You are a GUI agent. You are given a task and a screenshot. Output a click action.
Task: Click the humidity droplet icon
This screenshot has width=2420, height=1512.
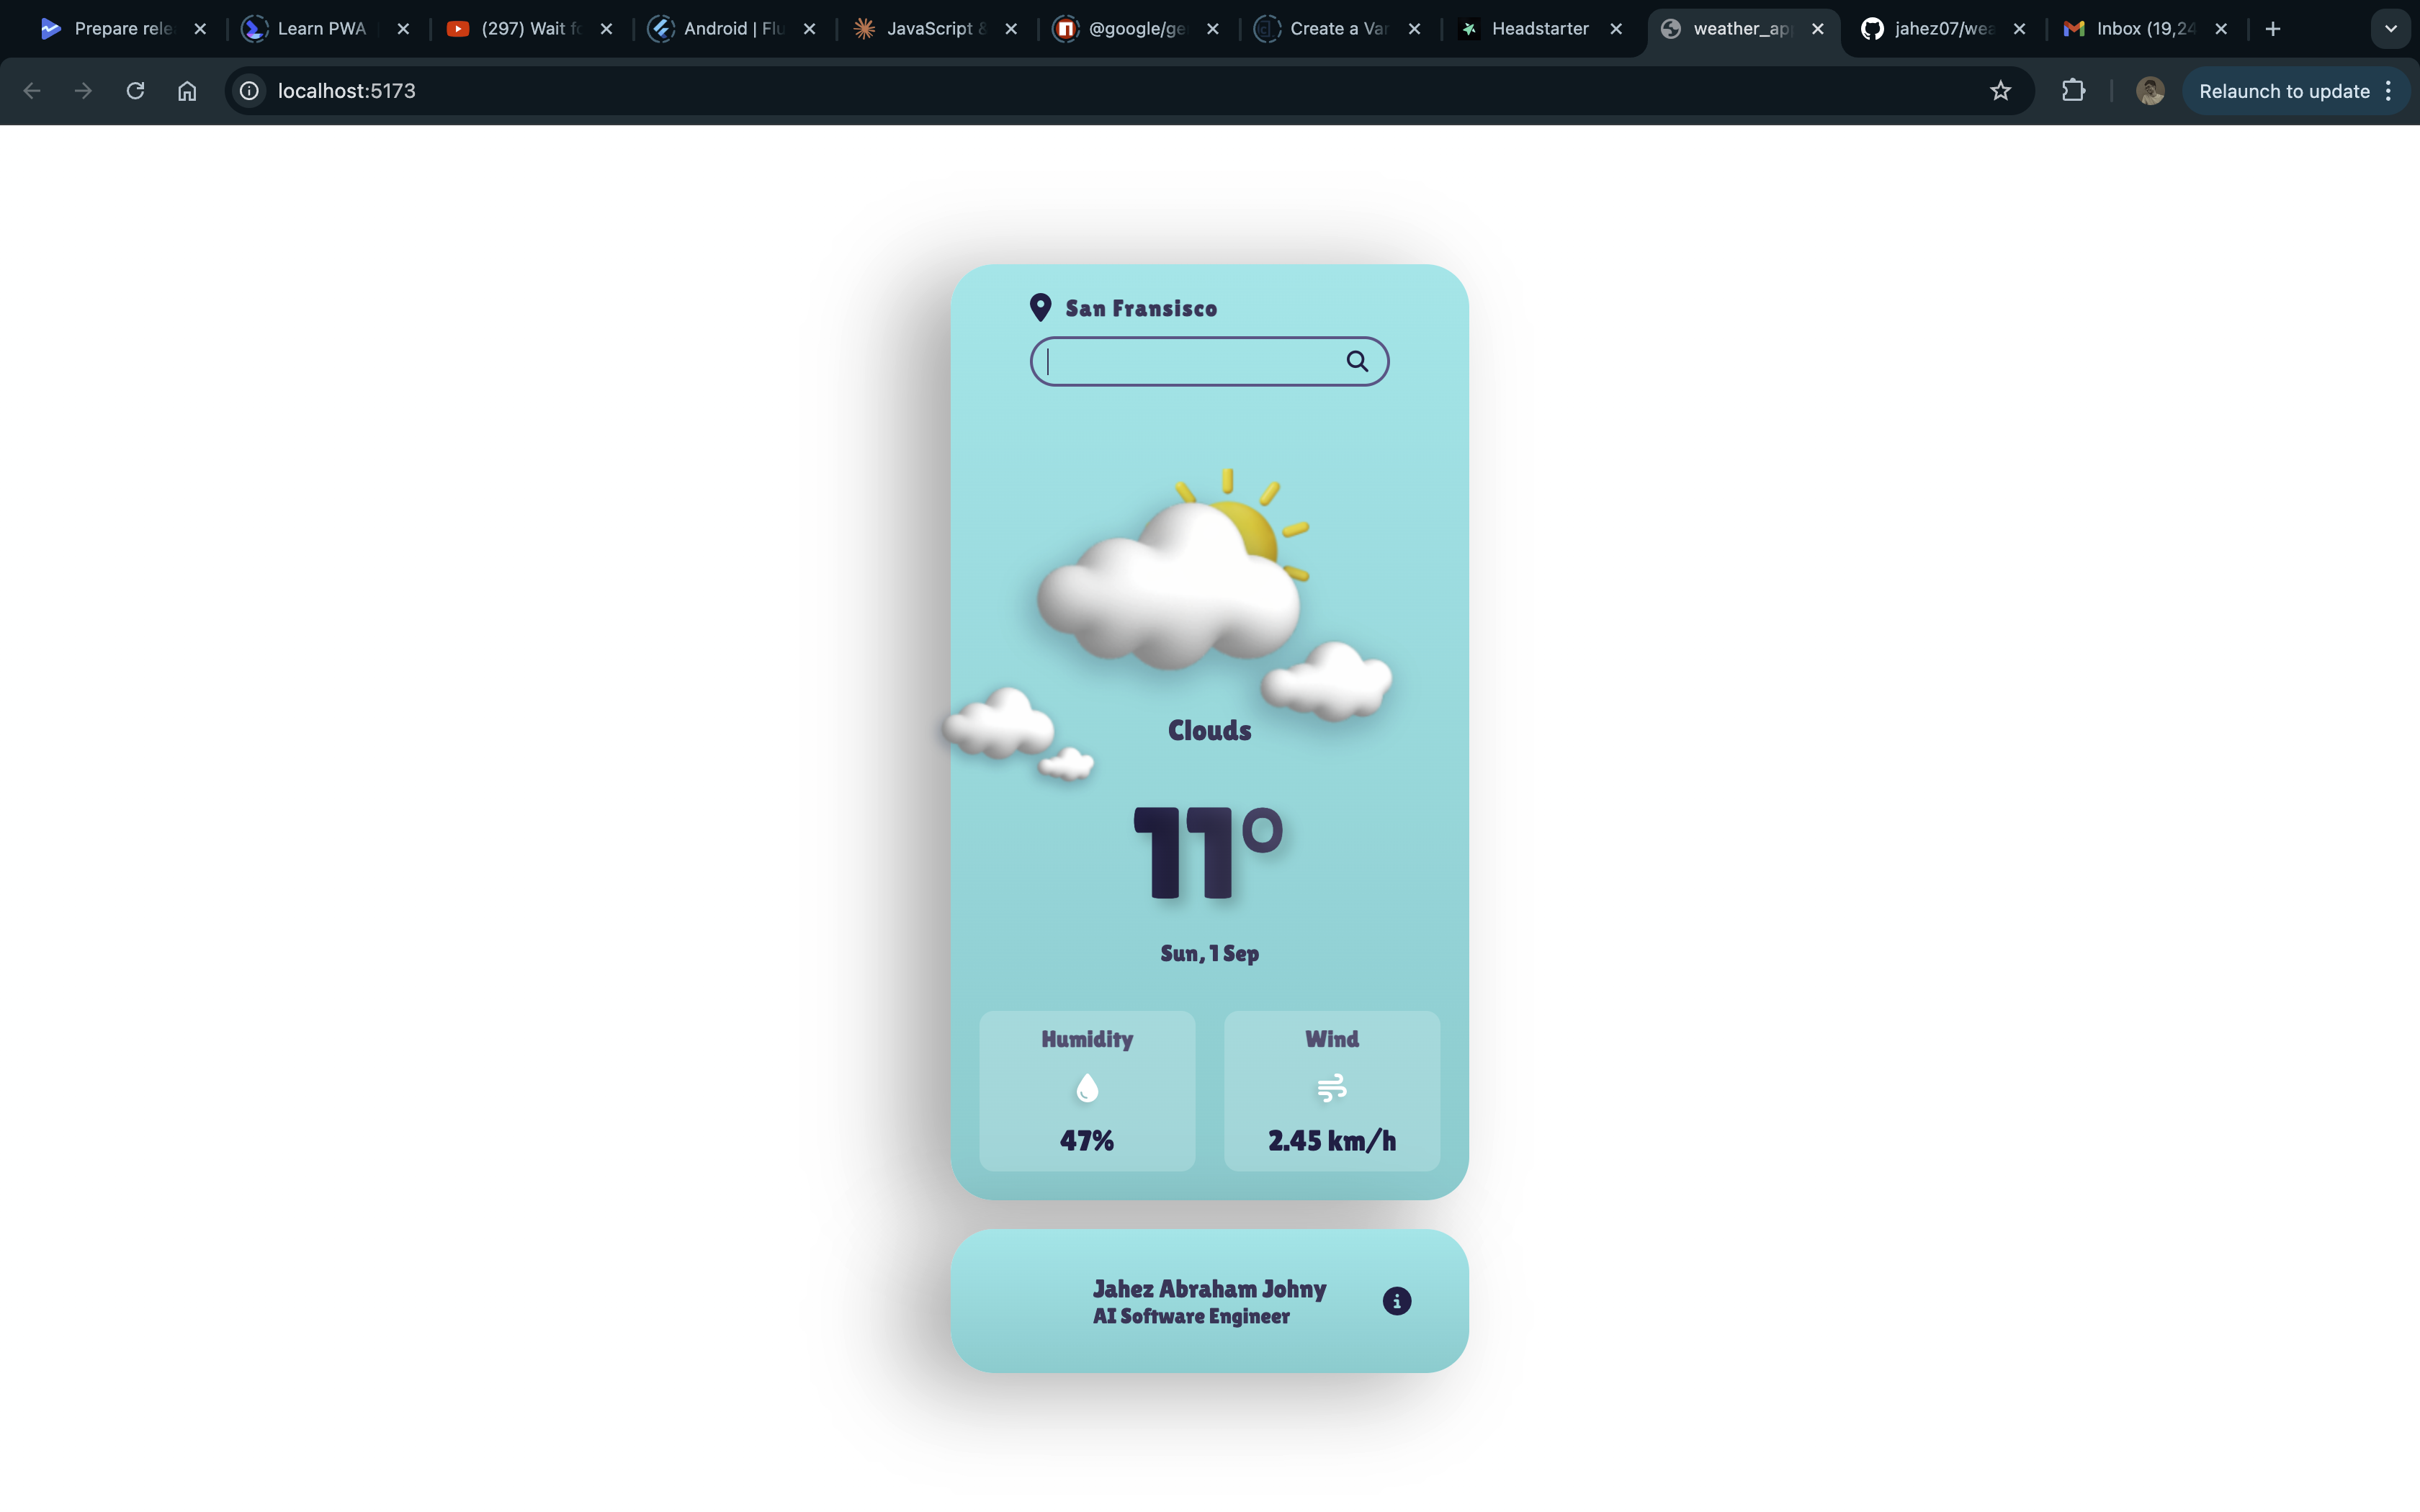coord(1087,1088)
